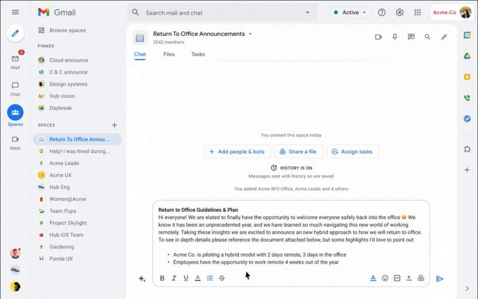Open the Mail section icon
Screen dimensions: 478x299
(16, 59)
